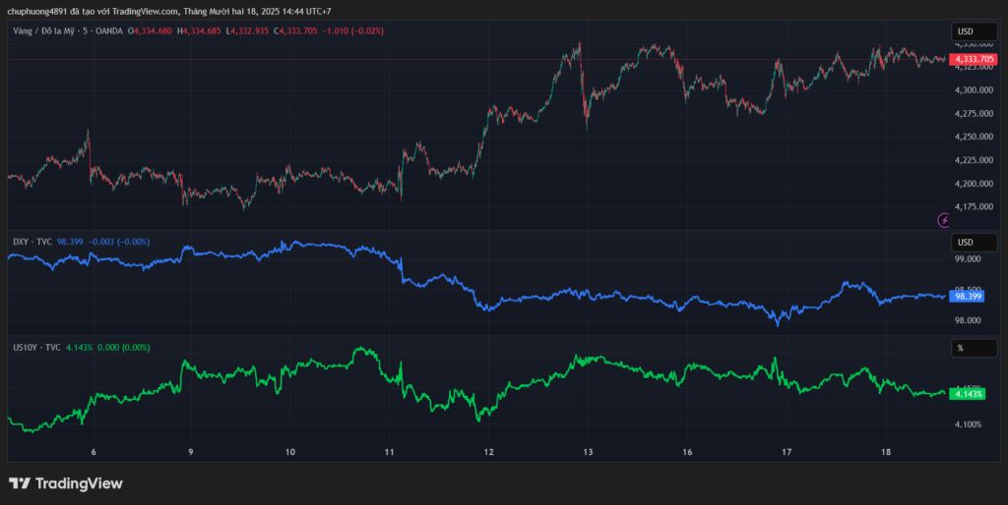Select the DXY · TVC legend title

(x=31, y=241)
